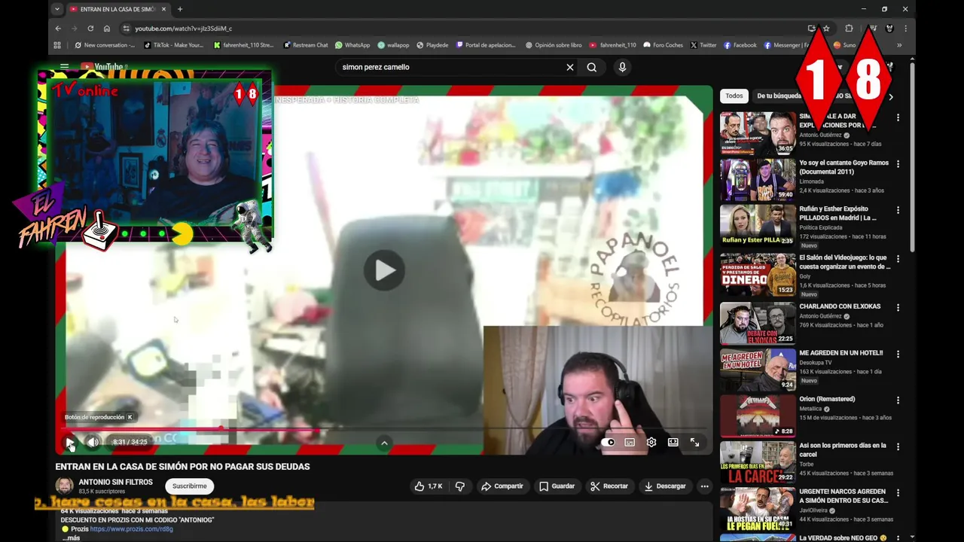Viewport: 964px width, 542px height.
Task: Open the wallapop bookmark
Action: pyautogui.click(x=393, y=45)
